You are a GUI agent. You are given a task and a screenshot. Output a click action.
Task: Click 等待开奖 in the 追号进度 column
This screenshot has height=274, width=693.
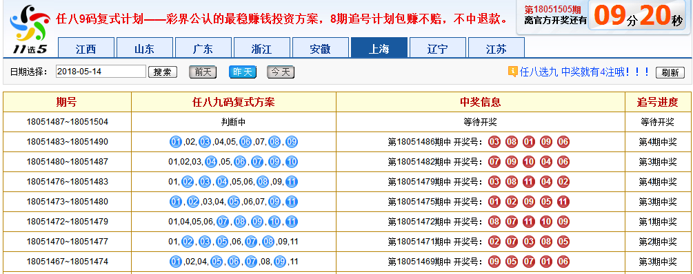click(658, 123)
